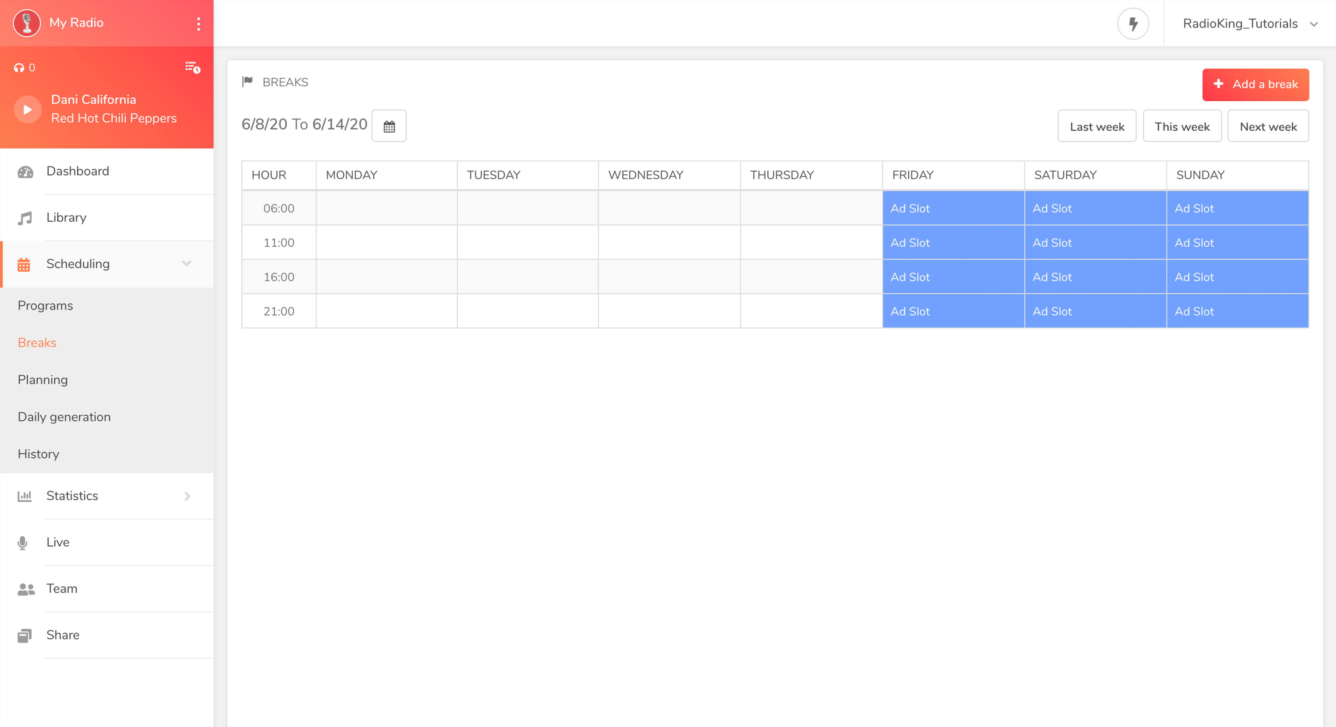The image size is (1336, 727).
Task: Open the Dashboard page
Action: 78,171
